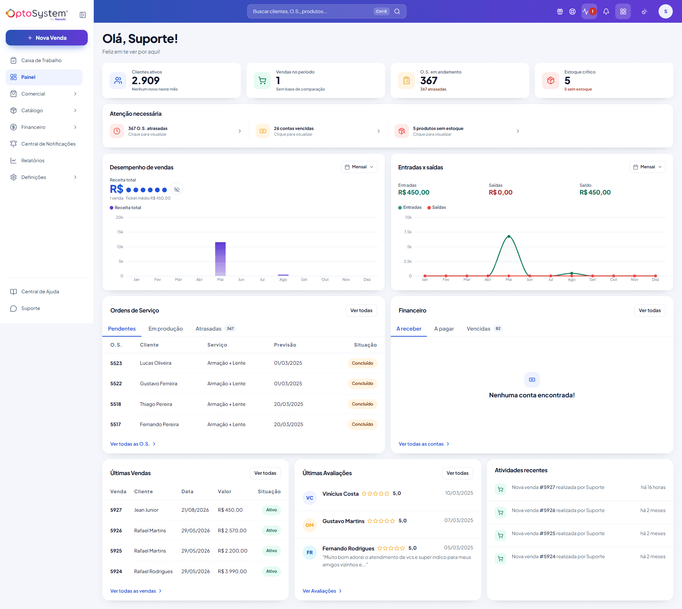Open Mensal dropdown in Entradas x saídas
Viewport: 682px width, 609px height.
648,167
